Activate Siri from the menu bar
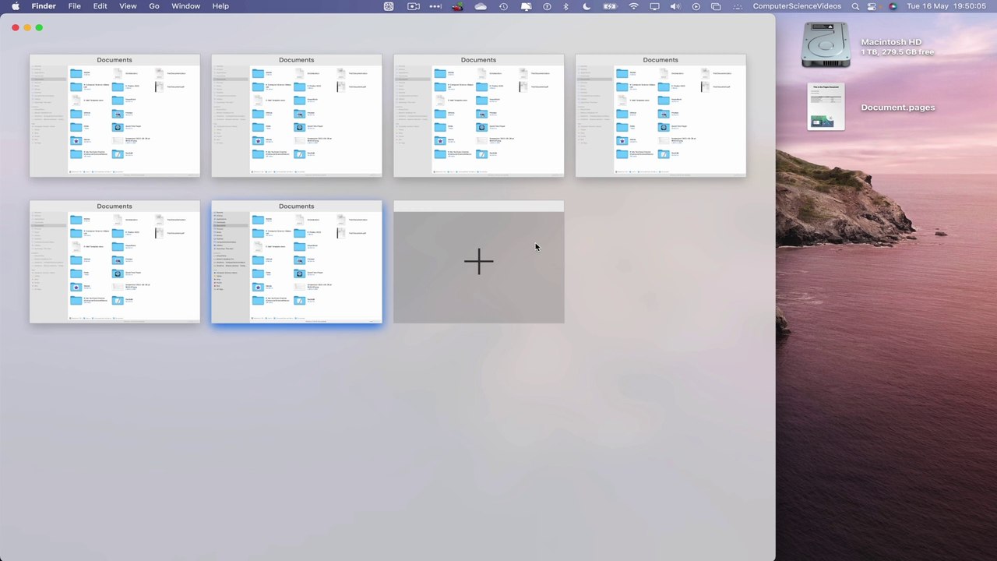The image size is (997, 561). (893, 6)
